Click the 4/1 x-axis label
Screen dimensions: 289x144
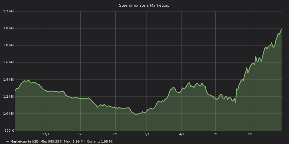click(181, 134)
